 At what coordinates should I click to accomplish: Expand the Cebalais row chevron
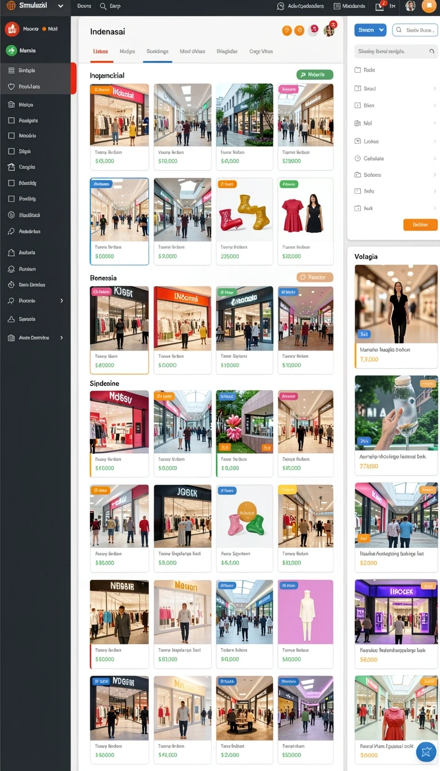tap(435, 158)
